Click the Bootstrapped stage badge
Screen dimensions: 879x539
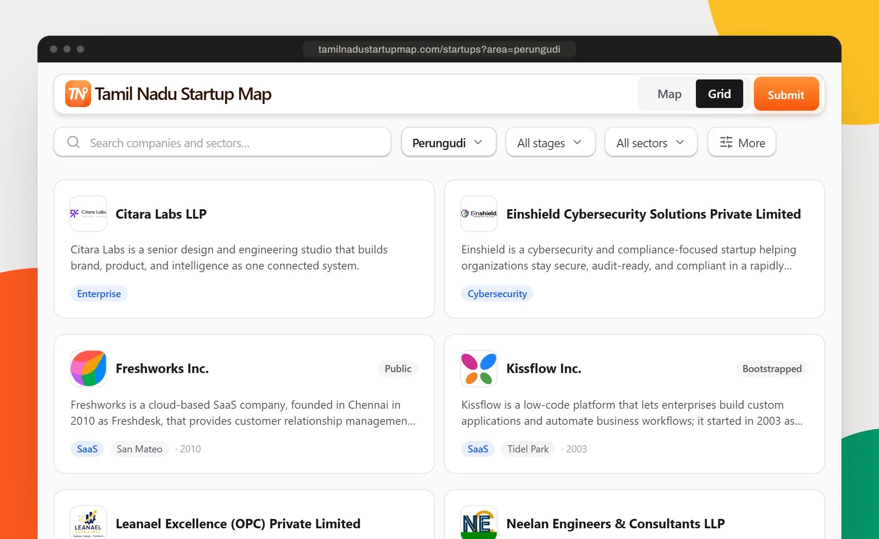coord(772,369)
